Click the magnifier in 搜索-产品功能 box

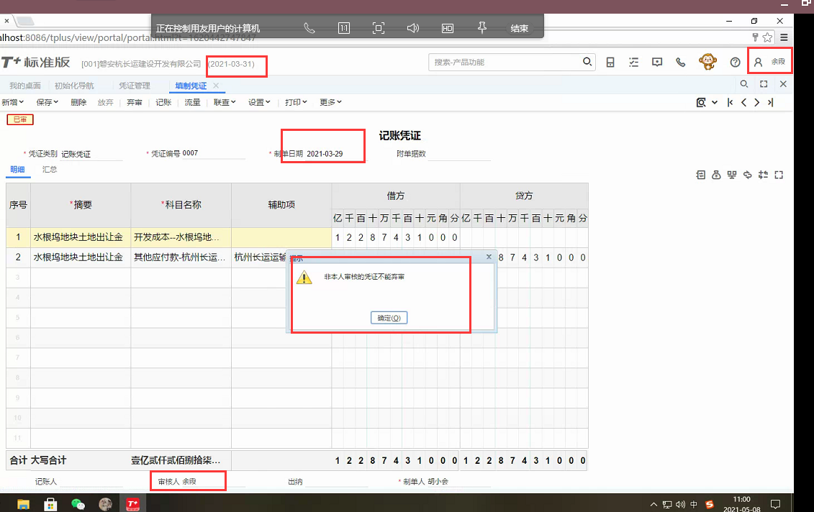point(587,62)
